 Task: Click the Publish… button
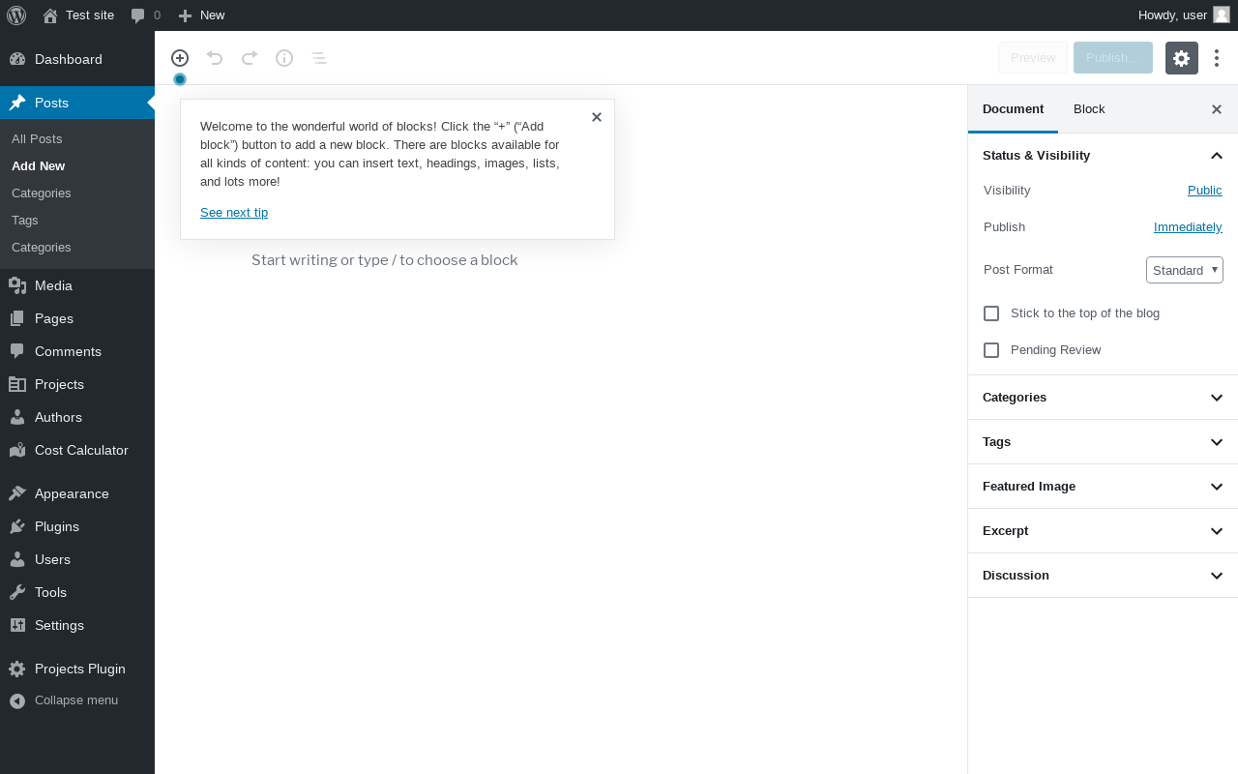(x=1113, y=58)
